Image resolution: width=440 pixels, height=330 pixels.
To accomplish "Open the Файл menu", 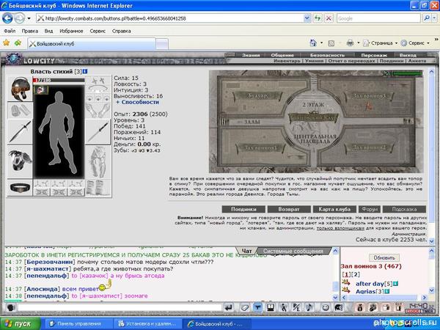I will [x=10, y=31].
